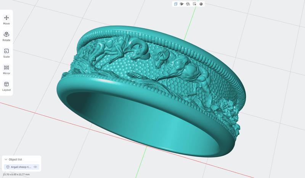
Task: Select the Mirror tool
Action: tap(6, 70)
